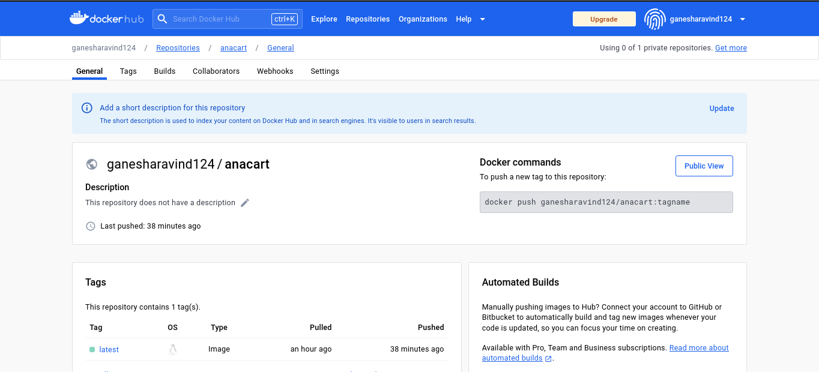The height and width of the screenshot is (372, 819).
Task: Click the Upgrade button
Action: [604, 19]
